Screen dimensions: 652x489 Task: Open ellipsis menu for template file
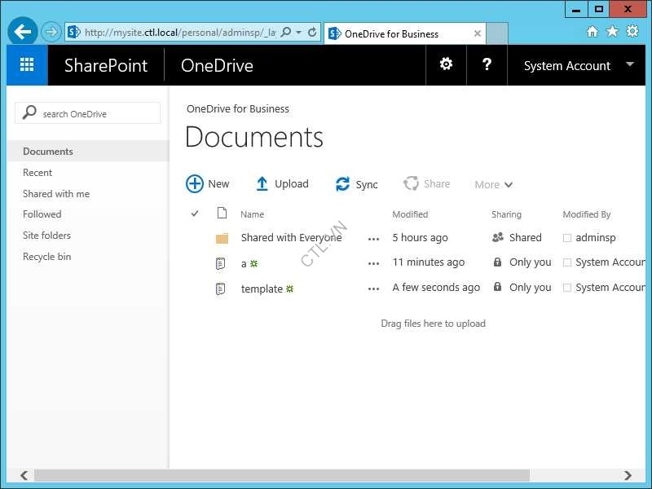(373, 289)
